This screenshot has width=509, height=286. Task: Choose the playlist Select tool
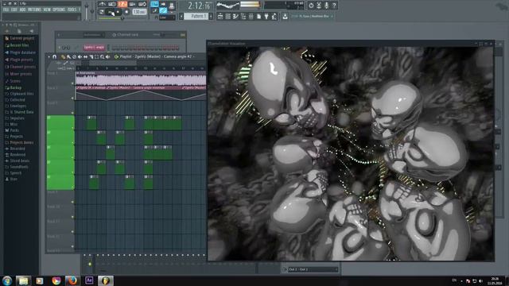(97, 56)
